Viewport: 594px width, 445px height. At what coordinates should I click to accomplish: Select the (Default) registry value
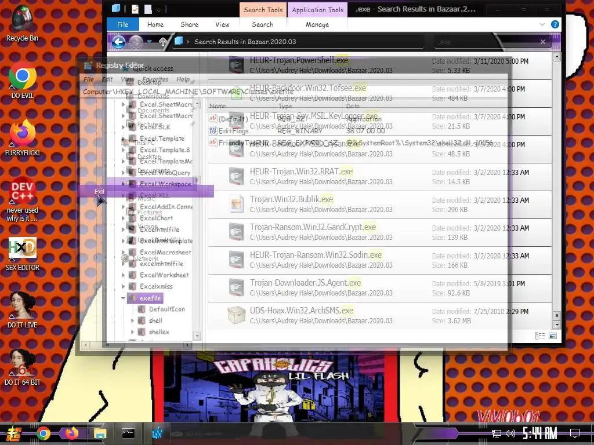(233, 119)
